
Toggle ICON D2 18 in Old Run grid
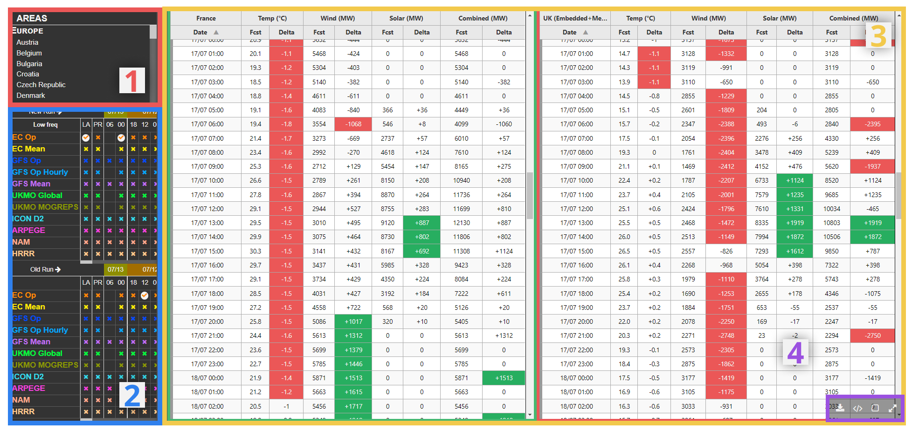coord(133,377)
